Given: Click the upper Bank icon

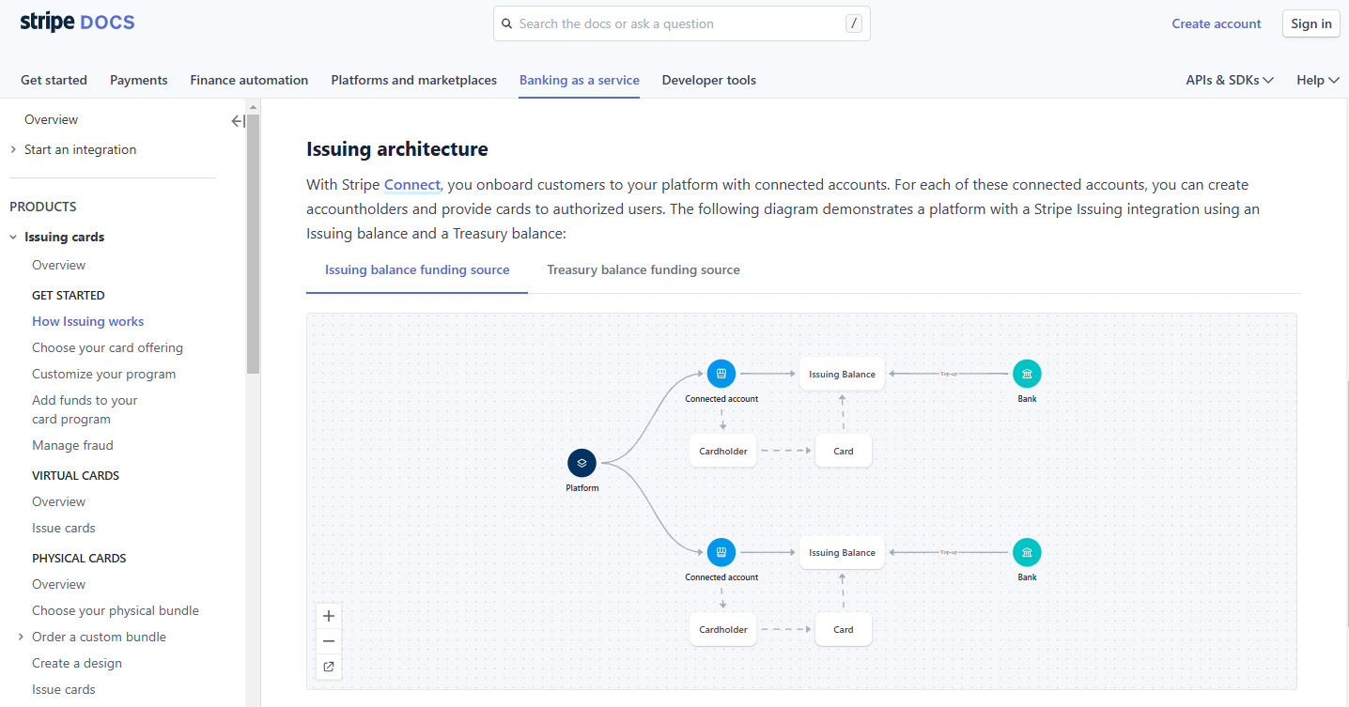Looking at the screenshot, I should coord(1027,374).
